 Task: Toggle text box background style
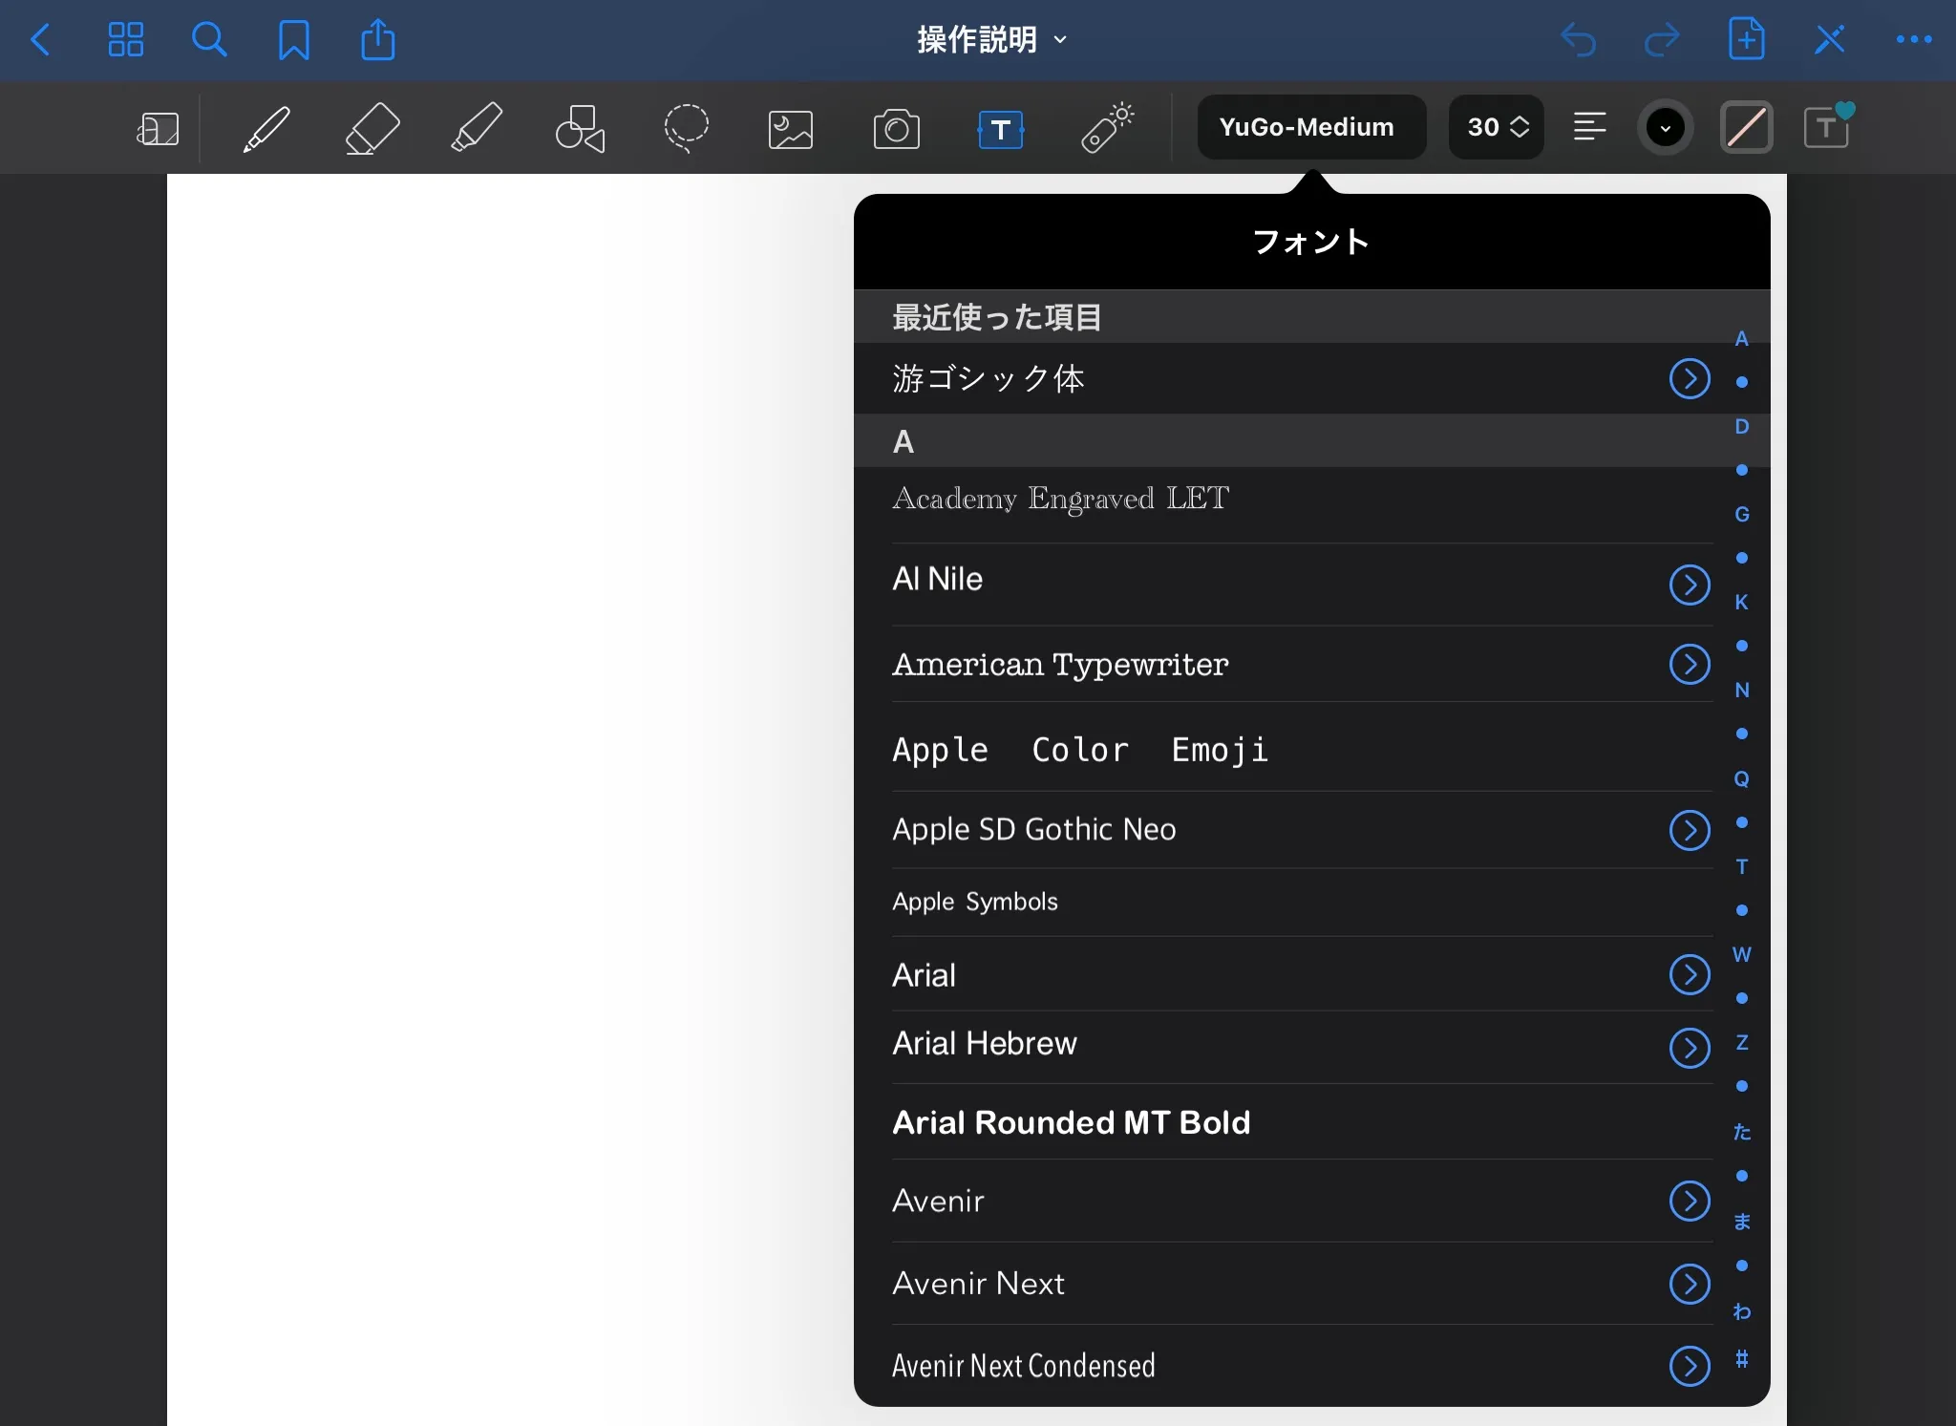coord(1746,127)
